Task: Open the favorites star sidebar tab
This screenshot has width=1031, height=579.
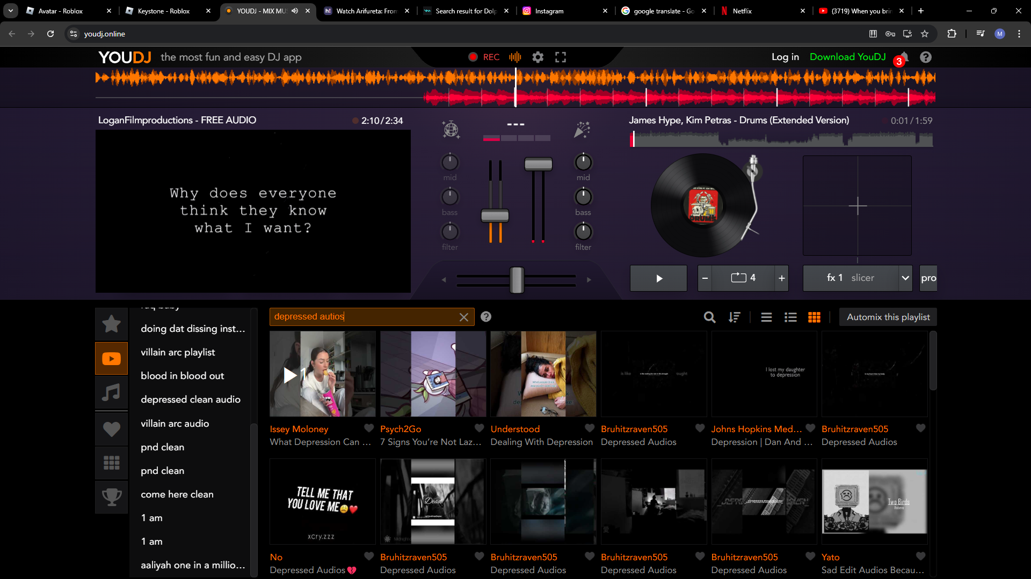Action: (112, 324)
